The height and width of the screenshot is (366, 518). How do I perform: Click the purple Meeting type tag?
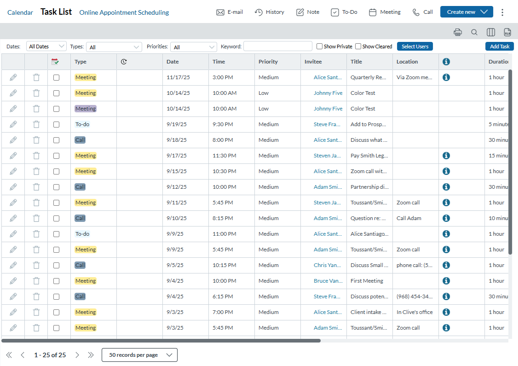(86, 109)
